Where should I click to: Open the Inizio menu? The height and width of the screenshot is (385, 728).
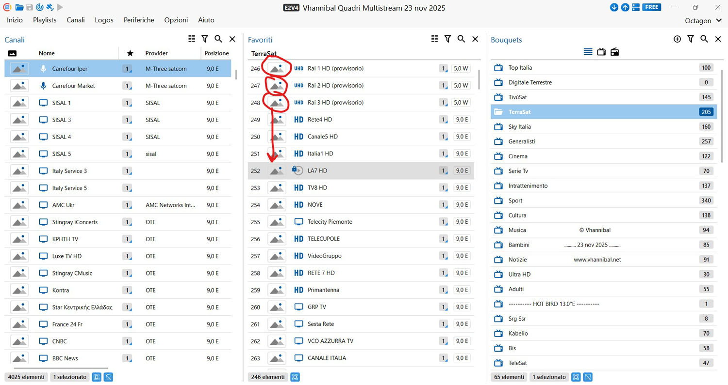click(x=15, y=20)
